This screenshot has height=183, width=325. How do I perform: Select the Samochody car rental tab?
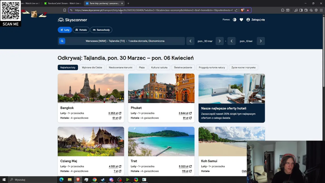pos(101,30)
